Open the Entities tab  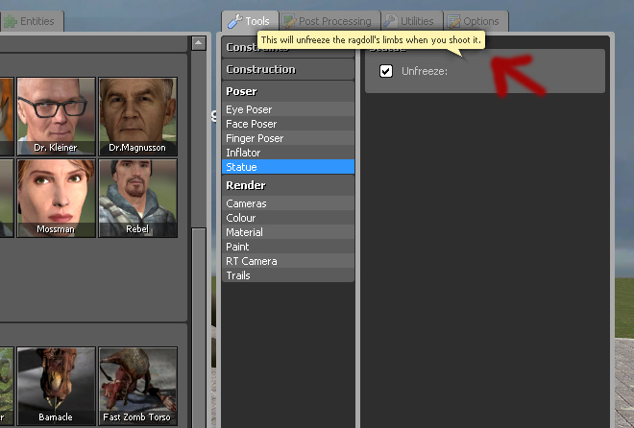coord(31,21)
